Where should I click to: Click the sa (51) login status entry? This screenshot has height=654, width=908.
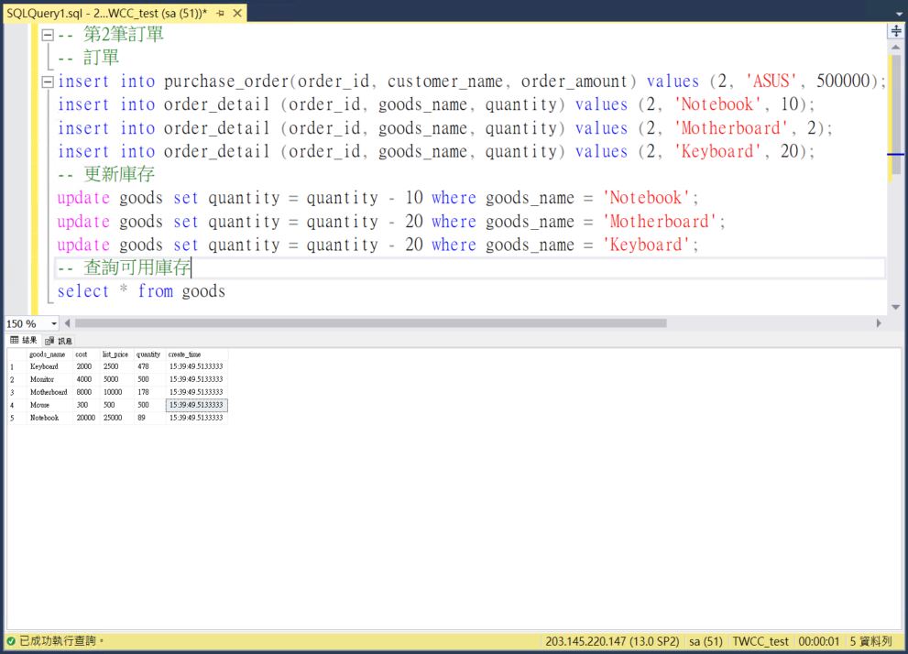(706, 641)
